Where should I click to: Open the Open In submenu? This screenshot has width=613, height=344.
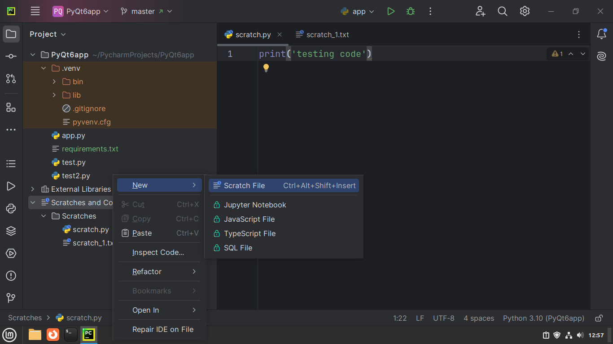point(159,310)
